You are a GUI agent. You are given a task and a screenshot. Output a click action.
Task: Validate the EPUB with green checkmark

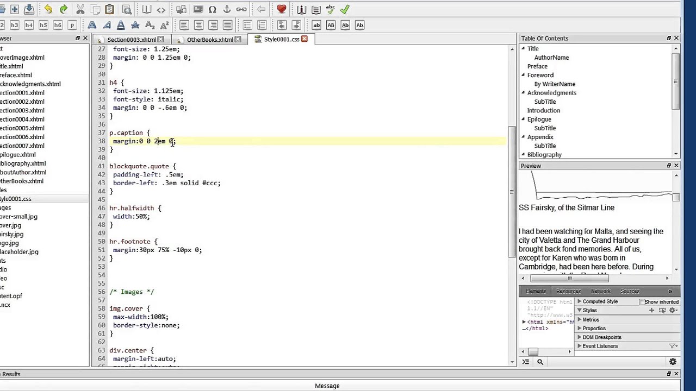point(345,9)
